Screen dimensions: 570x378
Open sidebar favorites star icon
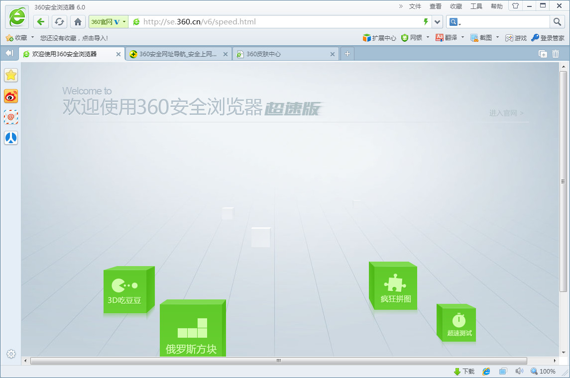pyautogui.click(x=11, y=75)
